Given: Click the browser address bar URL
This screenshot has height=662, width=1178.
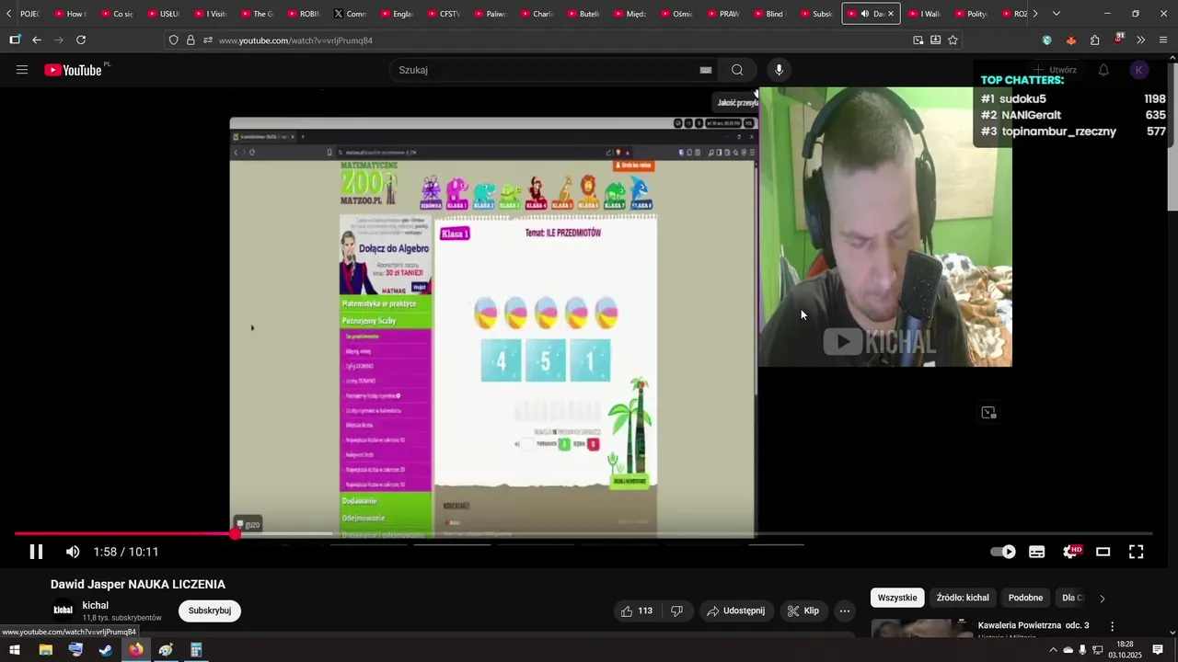Looking at the screenshot, I should 295,40.
